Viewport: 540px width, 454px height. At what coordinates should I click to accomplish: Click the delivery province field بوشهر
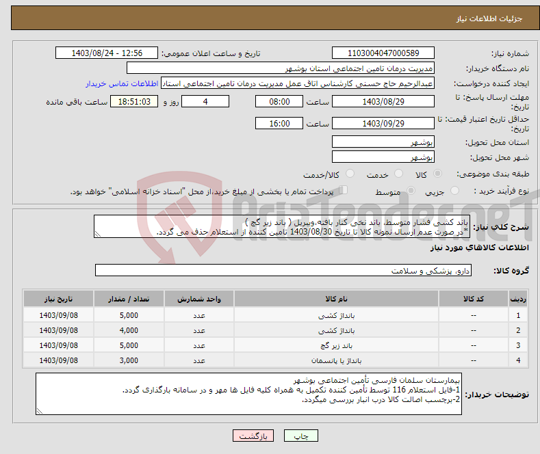tap(383, 142)
